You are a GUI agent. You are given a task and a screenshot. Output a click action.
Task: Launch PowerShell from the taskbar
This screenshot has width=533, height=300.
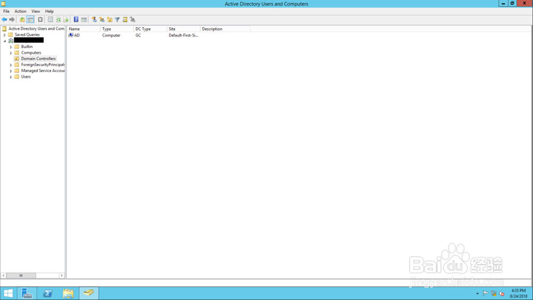(x=47, y=293)
